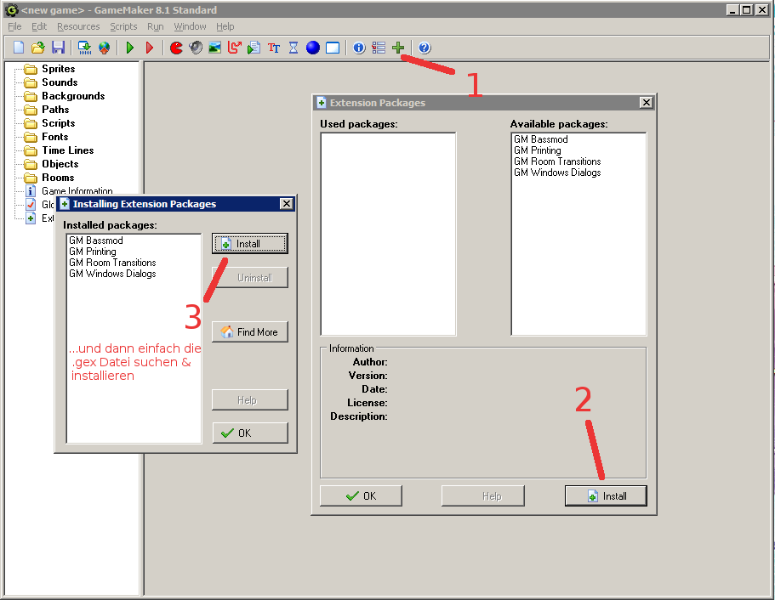Confirm OK in Installing Extension Packages dialog

tap(250, 433)
